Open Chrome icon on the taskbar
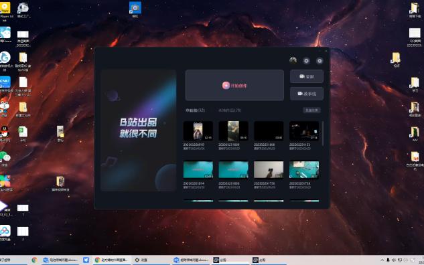424x265 pixels. click(x=34, y=260)
